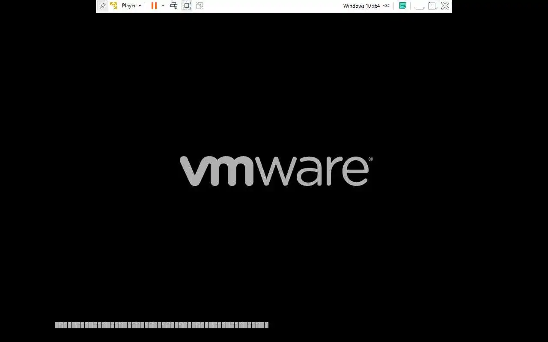Click the bold 'vm' letters of logo

tap(216, 171)
